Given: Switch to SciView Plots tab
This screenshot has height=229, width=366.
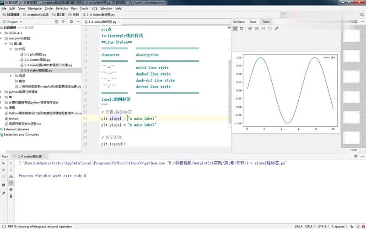Looking at the screenshot, I should [266, 22].
